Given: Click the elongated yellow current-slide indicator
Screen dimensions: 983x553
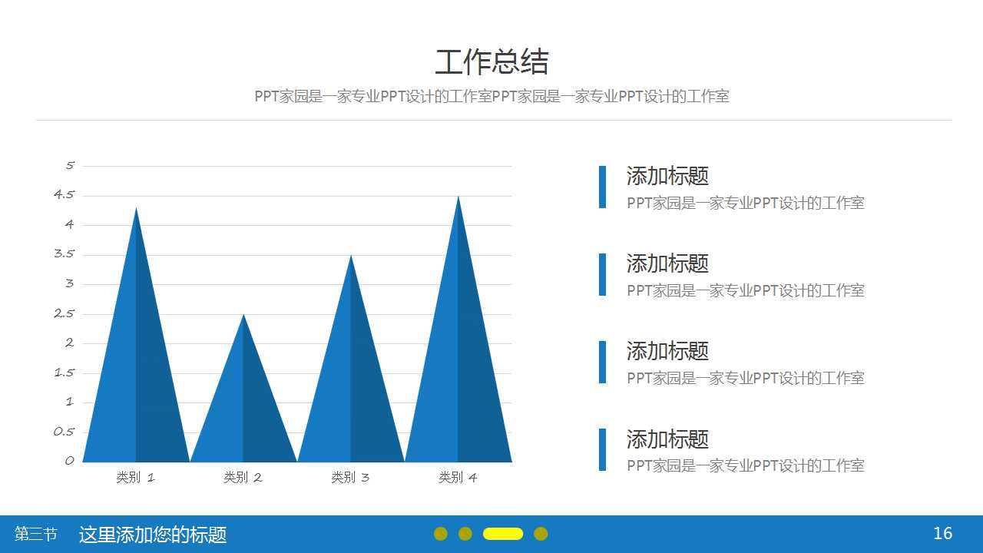Looking at the screenshot, I should 503,532.
